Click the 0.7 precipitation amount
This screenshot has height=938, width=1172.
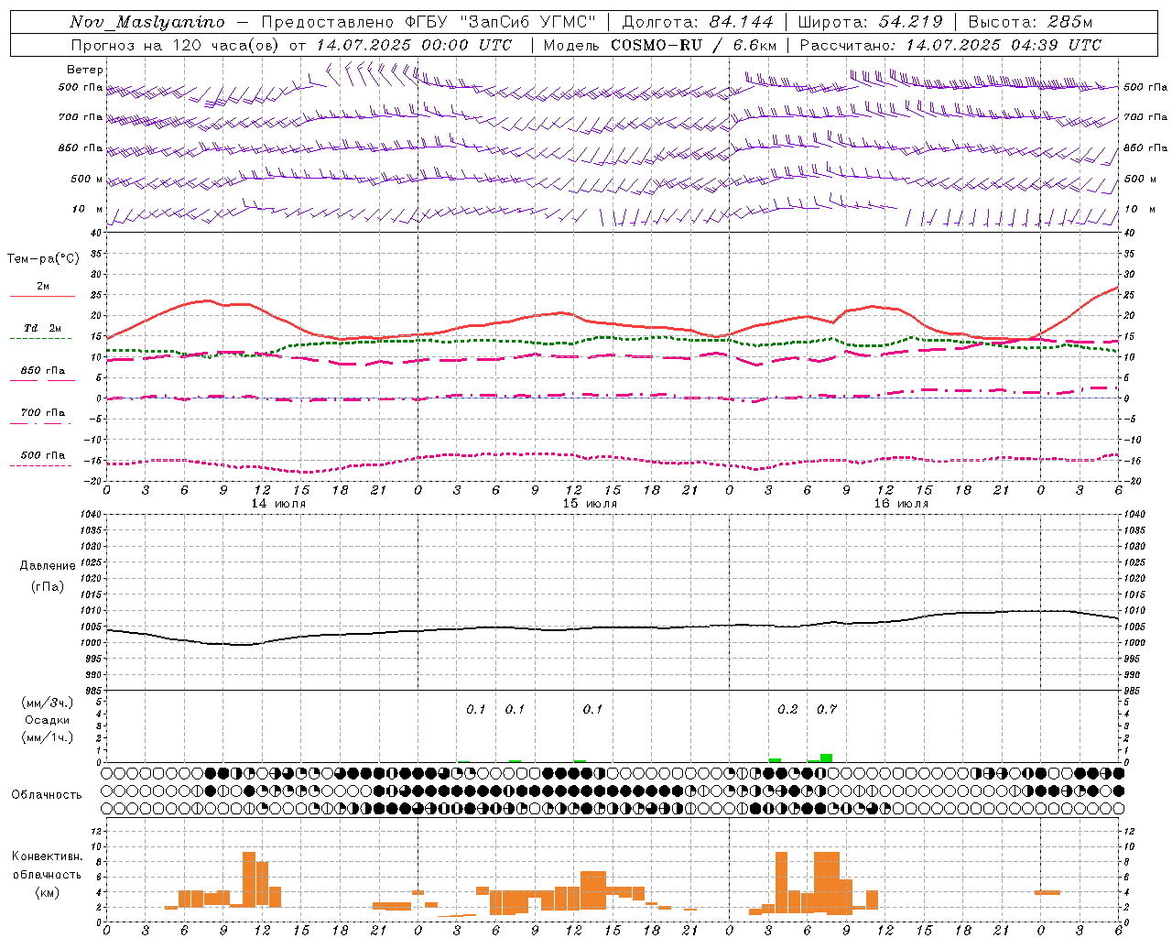point(827,710)
